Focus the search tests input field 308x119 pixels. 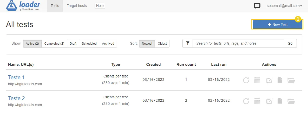[x=238, y=43]
